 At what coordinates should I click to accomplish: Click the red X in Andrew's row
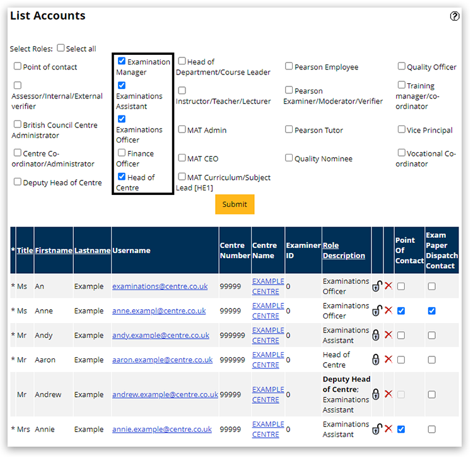point(388,394)
